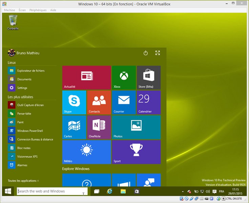Show hidden system tray icons arrow

click(x=183, y=191)
